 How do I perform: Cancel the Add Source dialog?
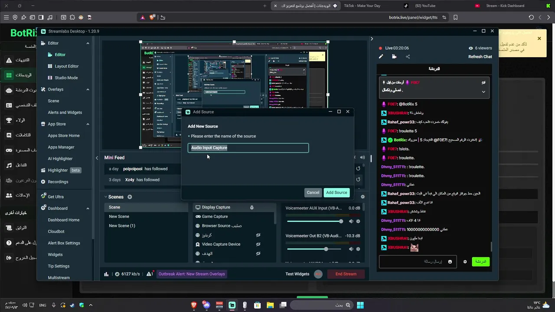(313, 192)
